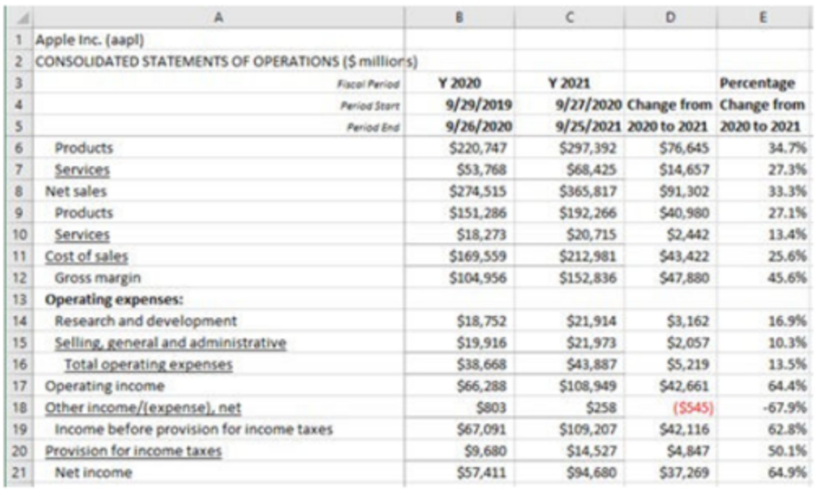This screenshot has height=490, width=815.
Task: Click the "Apple Inc. (aapl)" title cell
Action: (90, 40)
